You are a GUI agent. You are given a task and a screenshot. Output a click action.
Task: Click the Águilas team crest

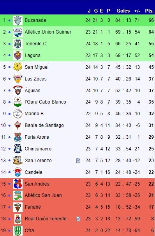tap(18, 91)
